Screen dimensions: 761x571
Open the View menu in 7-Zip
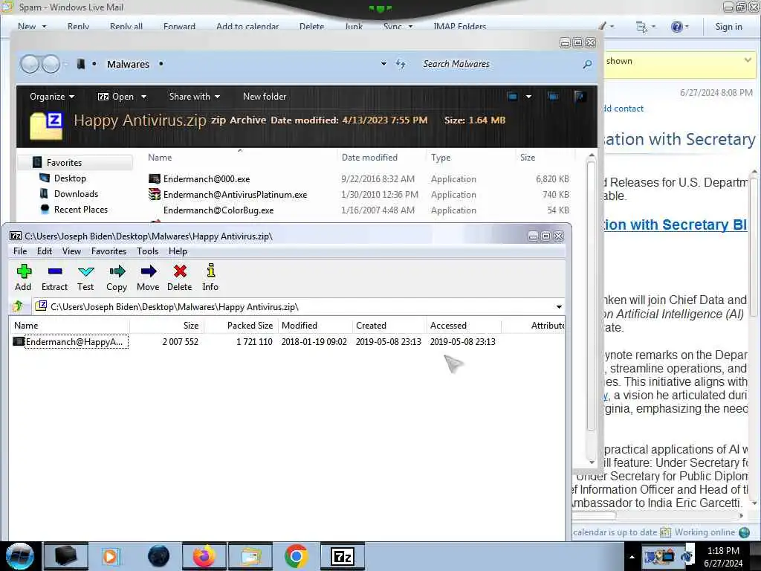71,251
